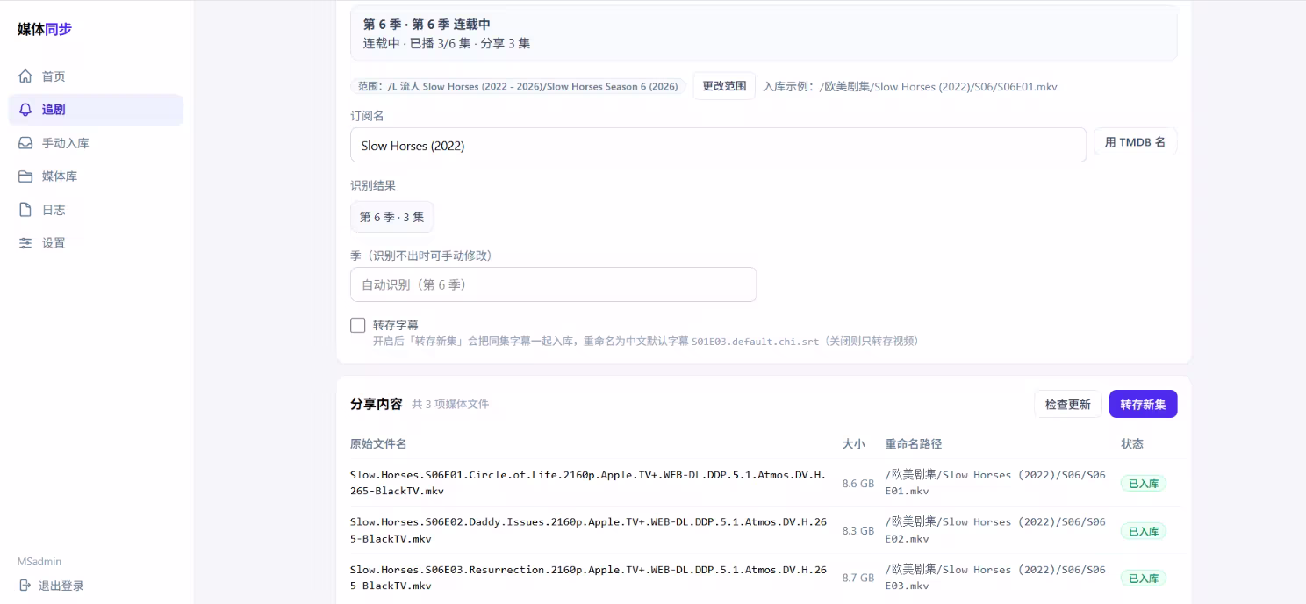Select file name Slow.Horses.S06E01.Circle.of.Life
Viewport: 1306px width, 604px height.
(588, 483)
